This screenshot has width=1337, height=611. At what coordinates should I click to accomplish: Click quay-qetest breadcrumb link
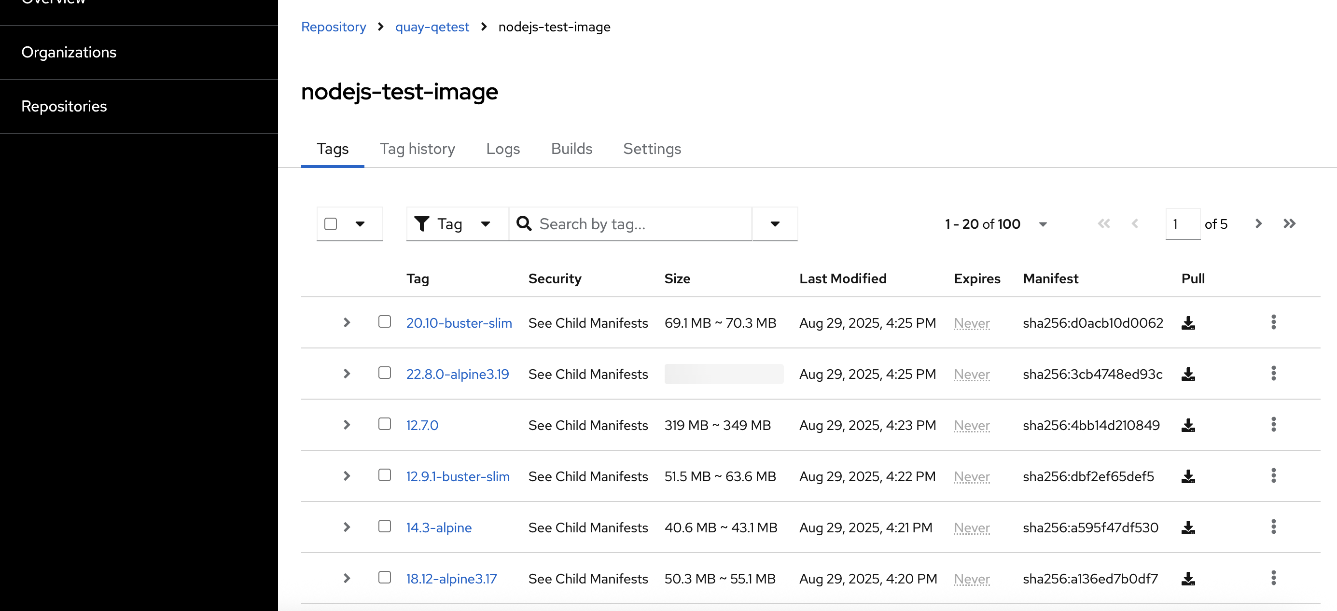(x=432, y=27)
